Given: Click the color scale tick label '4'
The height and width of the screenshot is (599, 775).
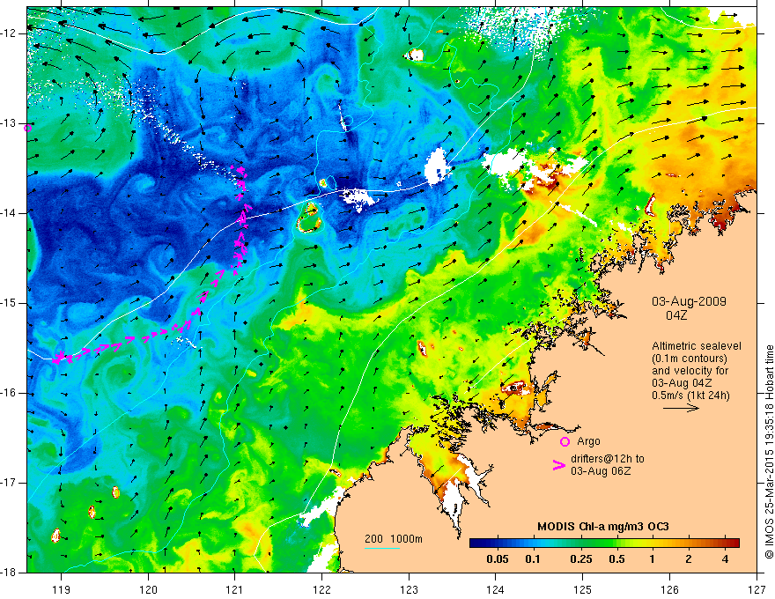Looking at the screenshot, I should tap(725, 559).
